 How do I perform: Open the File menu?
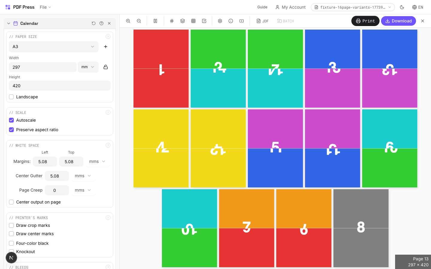tap(45, 7)
